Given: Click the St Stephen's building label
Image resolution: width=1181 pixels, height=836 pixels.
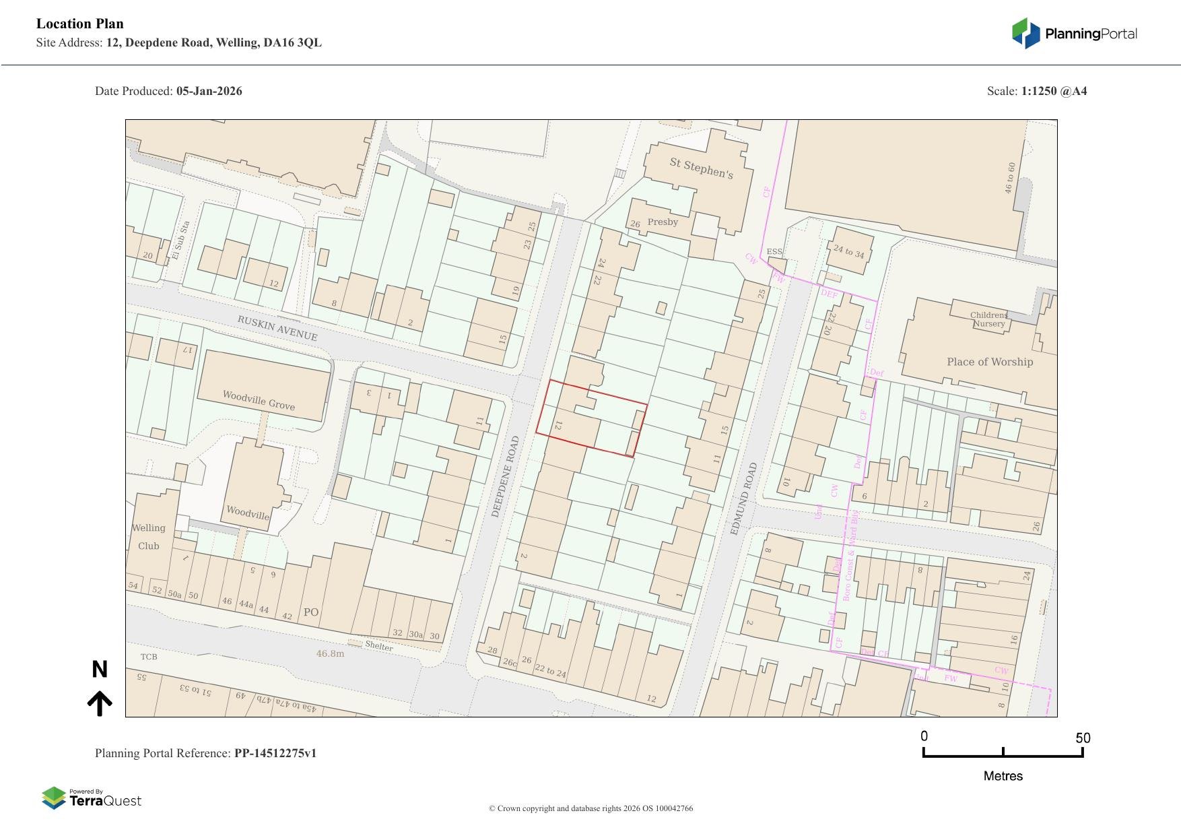Looking at the screenshot, I should tap(701, 168).
